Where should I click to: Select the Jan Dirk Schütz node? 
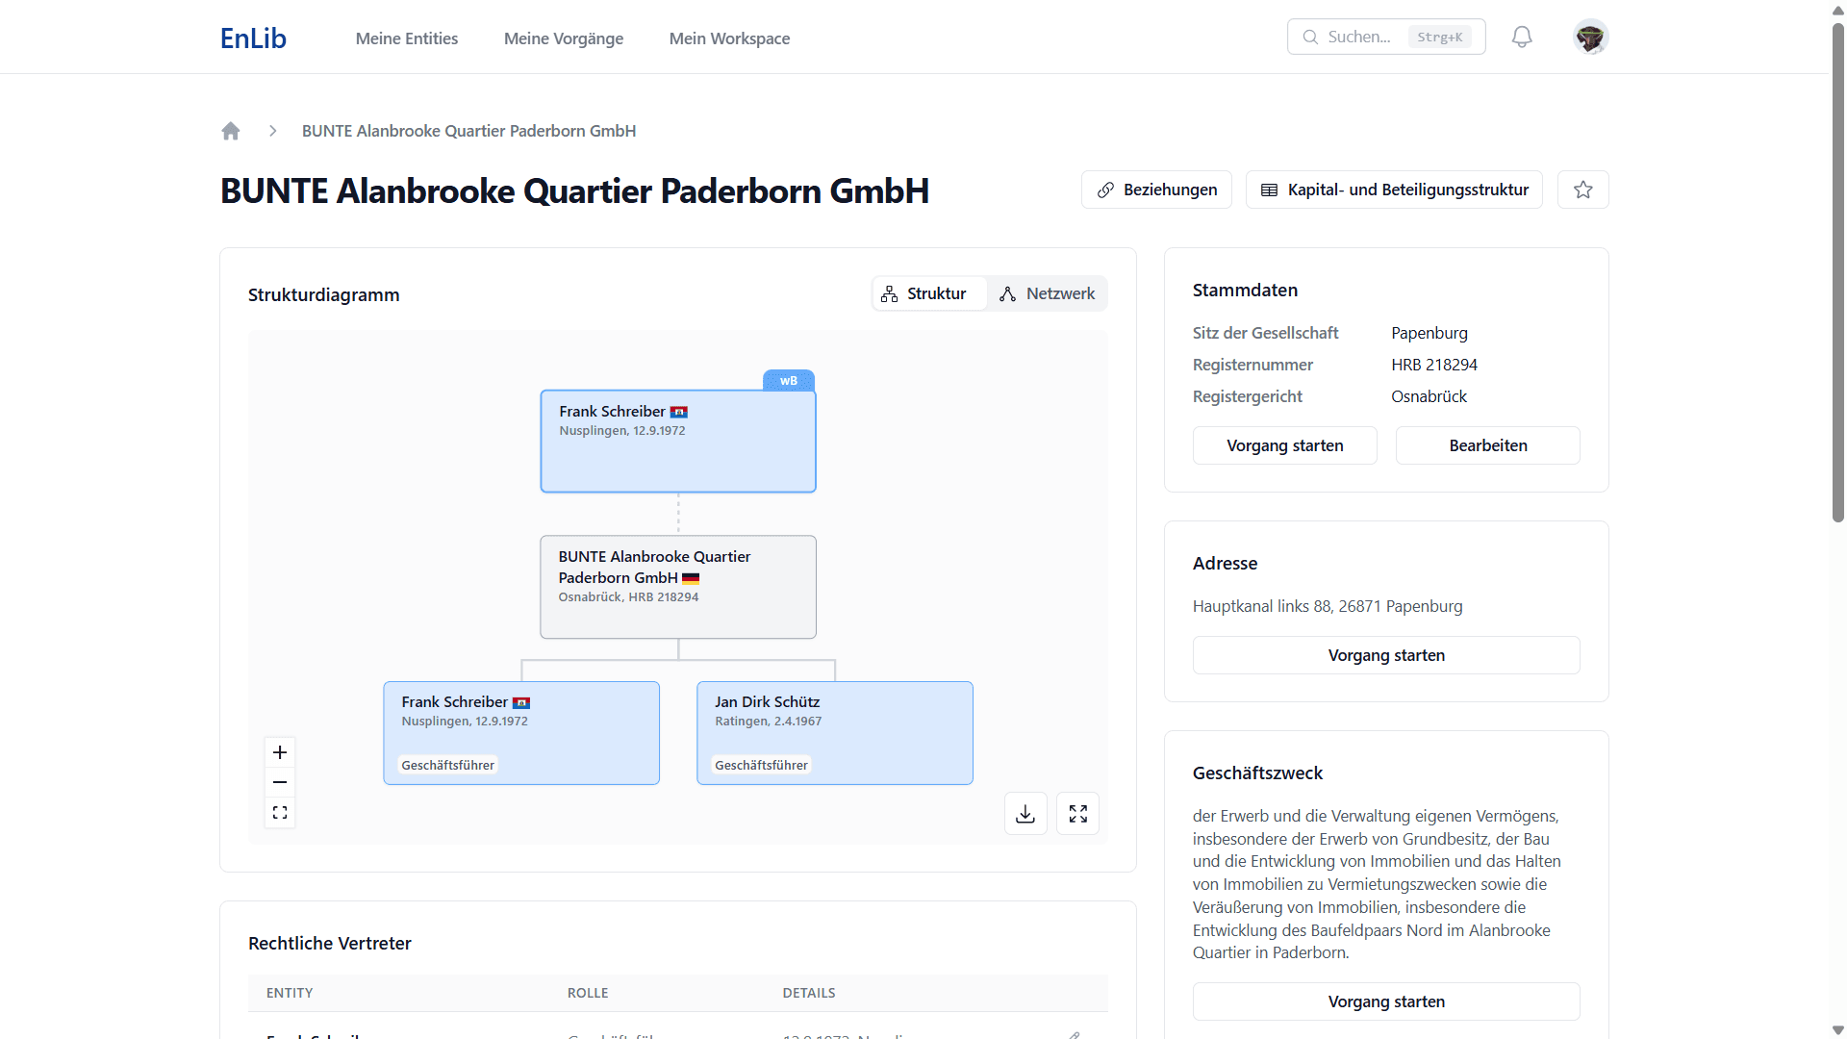(x=834, y=732)
